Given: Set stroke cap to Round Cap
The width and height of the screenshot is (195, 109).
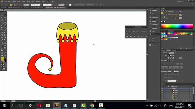Looking at the screenshot, I should coord(171,55).
